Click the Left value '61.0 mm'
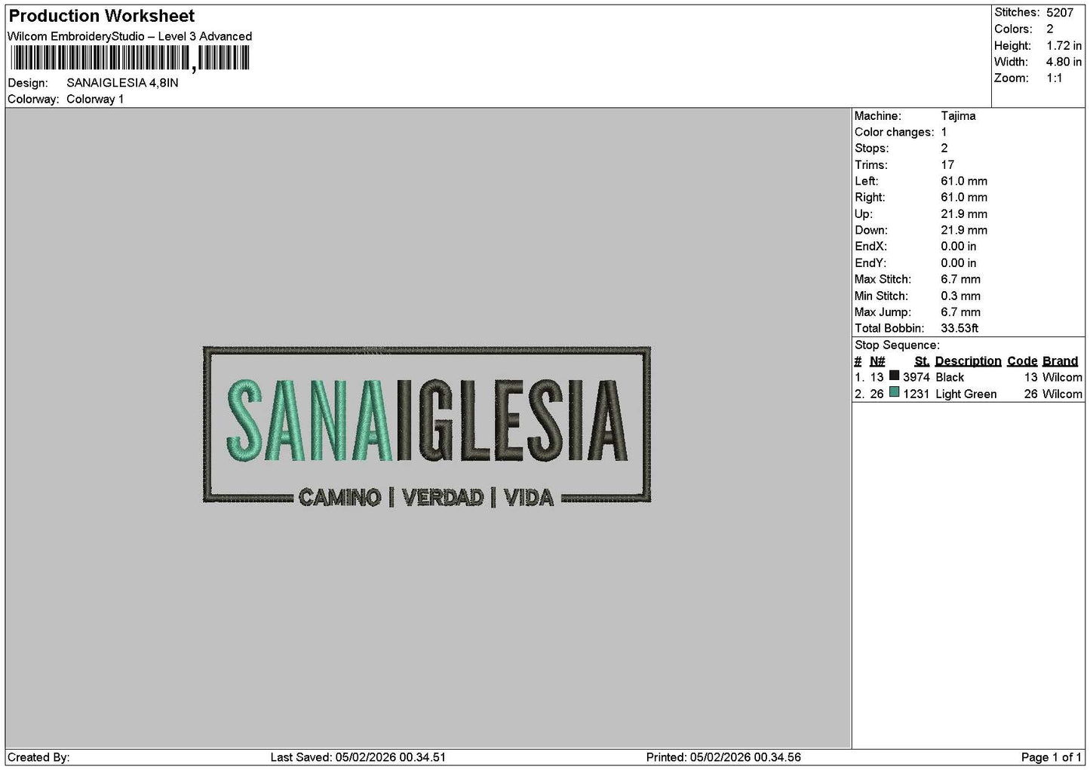The width and height of the screenshot is (1090, 770). coord(964,181)
